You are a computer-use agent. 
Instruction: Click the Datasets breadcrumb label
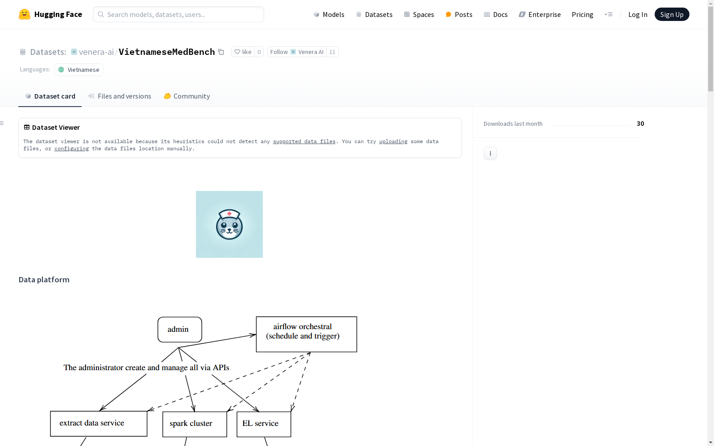pos(48,52)
